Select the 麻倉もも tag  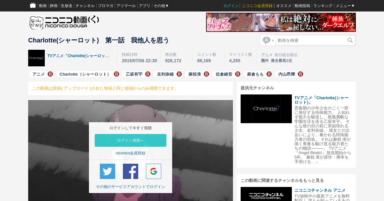pyautogui.click(x=255, y=74)
